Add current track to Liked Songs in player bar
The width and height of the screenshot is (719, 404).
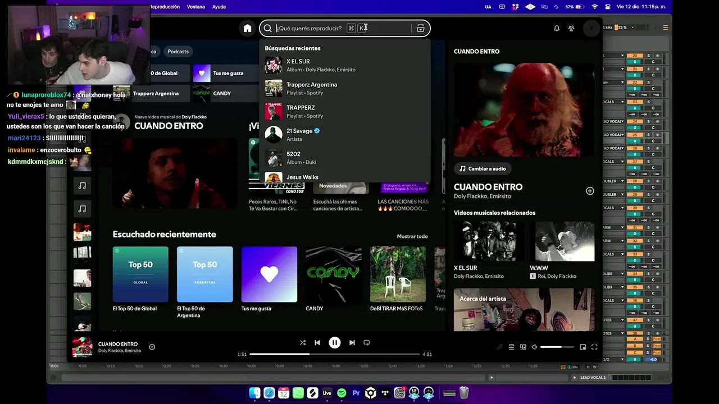coord(152,347)
